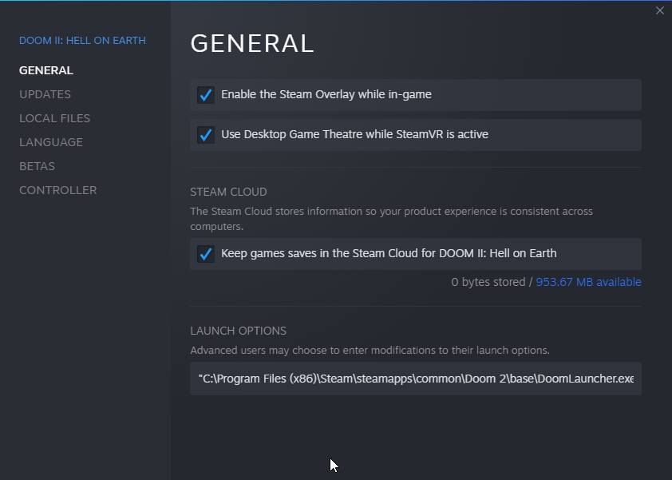Select the GENERAL sidebar tab
672x480 pixels.
tap(46, 70)
